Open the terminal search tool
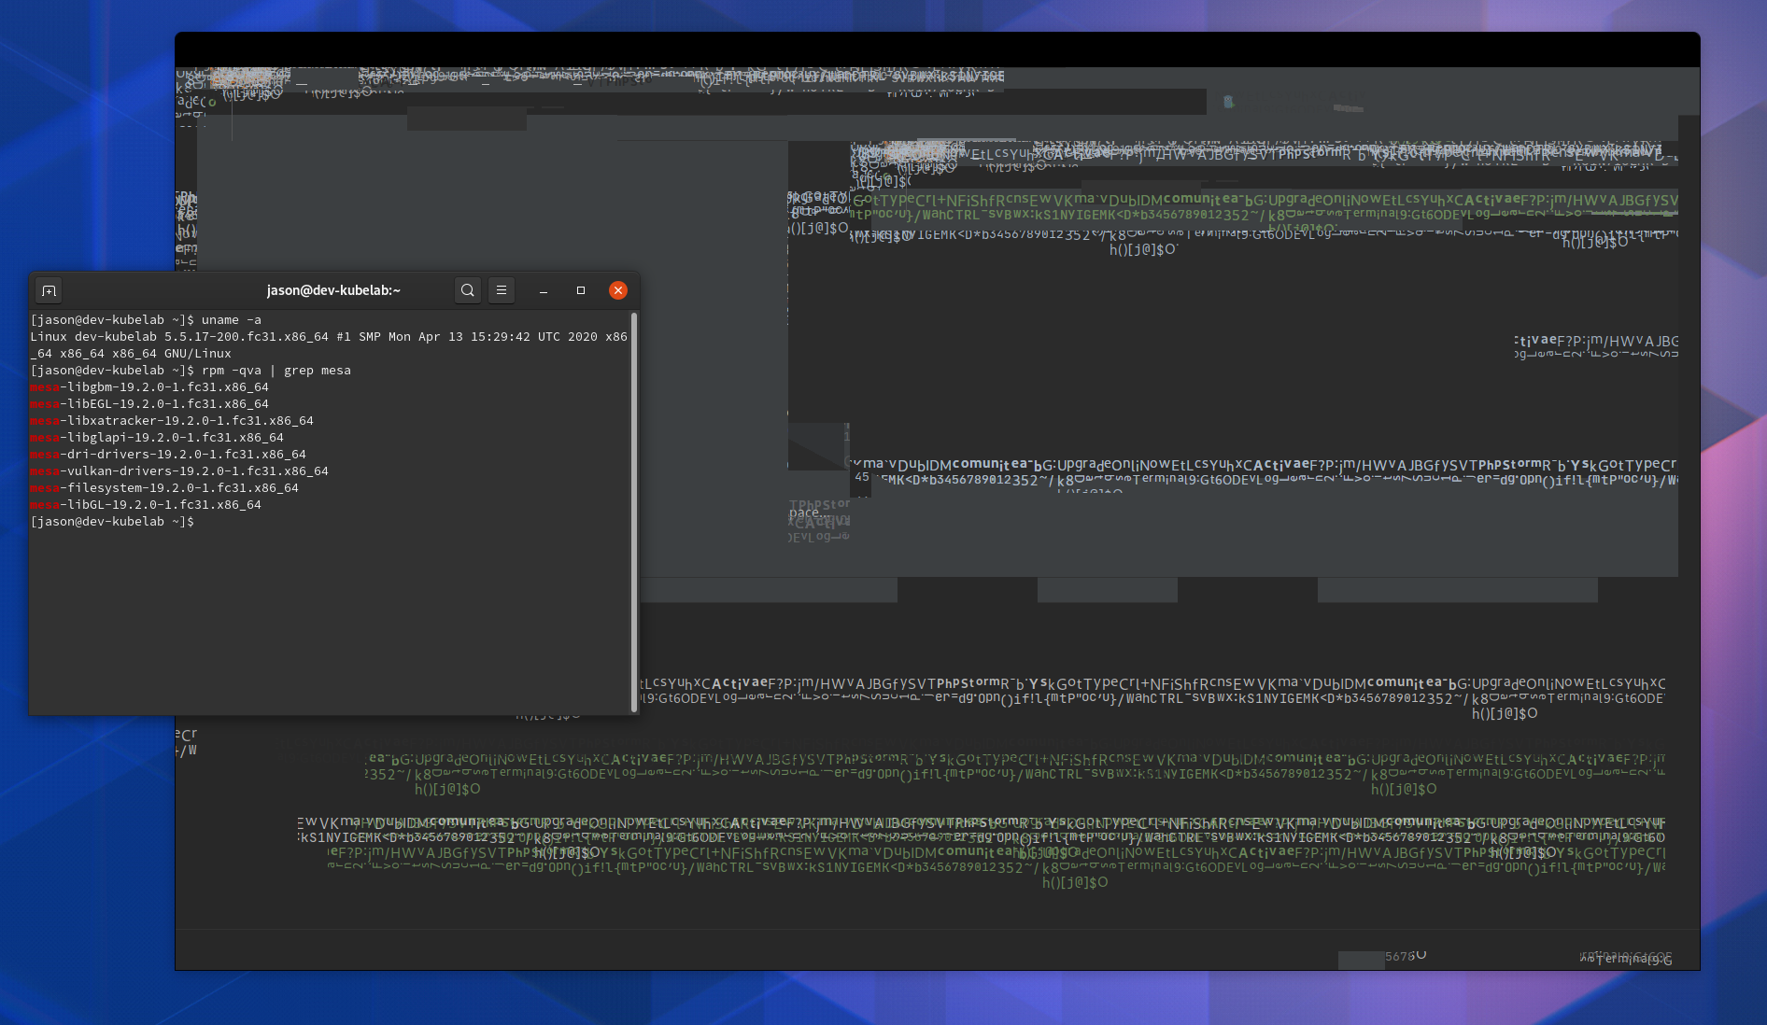The height and width of the screenshot is (1025, 1767). pyautogui.click(x=468, y=290)
